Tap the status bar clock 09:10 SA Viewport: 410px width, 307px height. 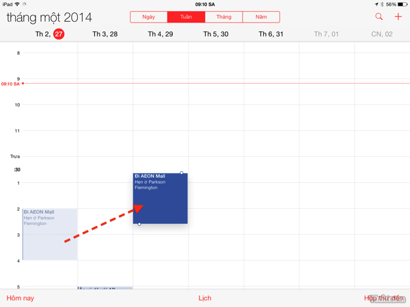pos(205,4)
